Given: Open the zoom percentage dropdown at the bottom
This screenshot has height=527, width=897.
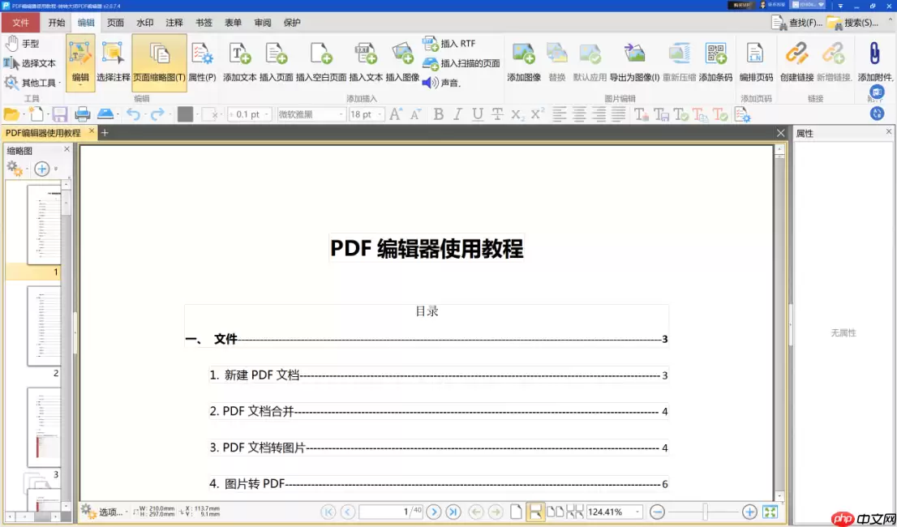Looking at the screenshot, I should [x=612, y=512].
